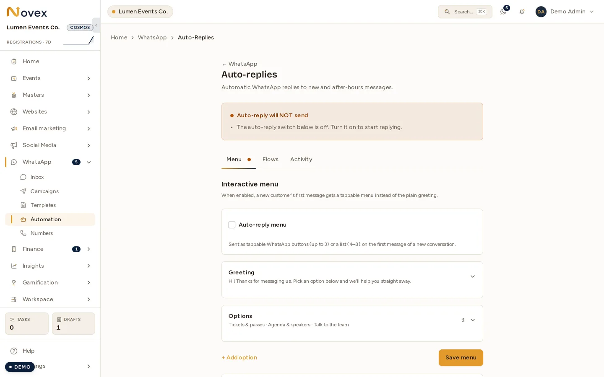604x377 pixels.
Task: Select the Menu tab
Action: coord(239,160)
